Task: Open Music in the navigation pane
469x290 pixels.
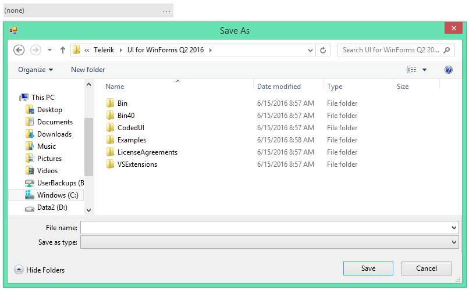Action: point(47,146)
